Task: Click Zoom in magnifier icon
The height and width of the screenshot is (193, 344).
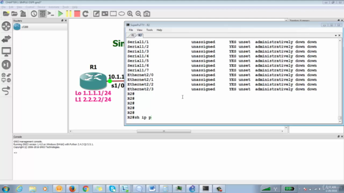Action: point(130,14)
